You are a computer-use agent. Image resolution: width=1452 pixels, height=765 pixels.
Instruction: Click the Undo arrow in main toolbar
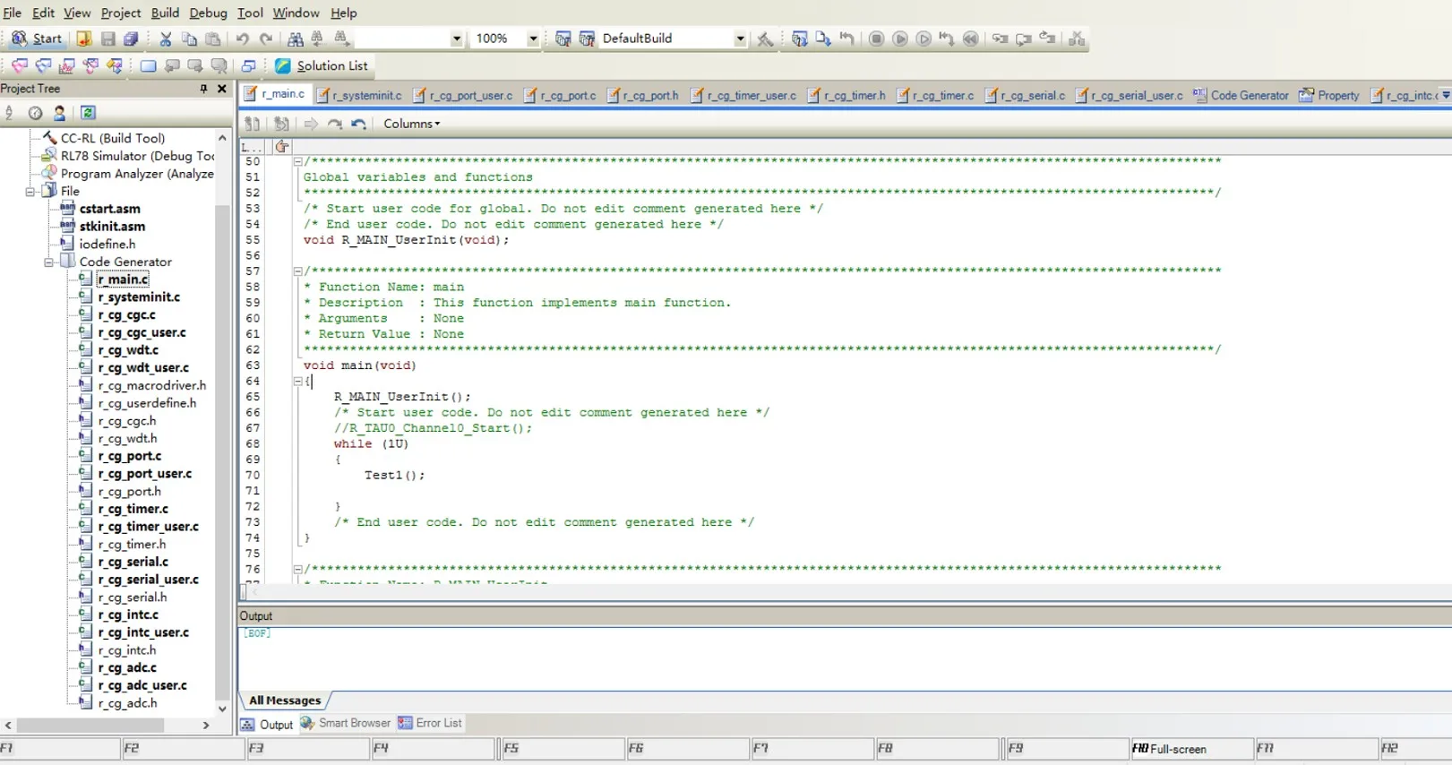coord(242,39)
